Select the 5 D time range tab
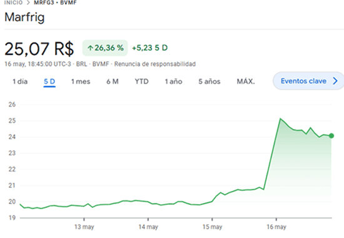 49,82
